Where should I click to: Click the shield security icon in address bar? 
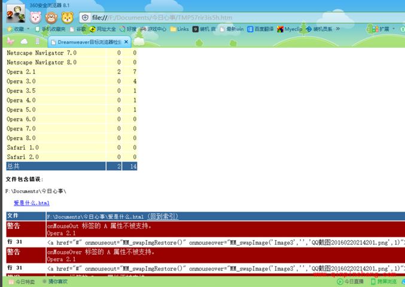pyautogui.click(x=86, y=17)
